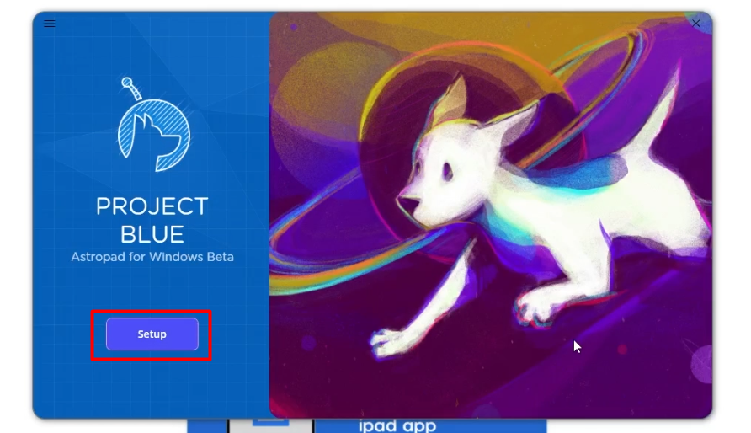
Task: Click the blue tile at bottom left
Action: pos(207,425)
